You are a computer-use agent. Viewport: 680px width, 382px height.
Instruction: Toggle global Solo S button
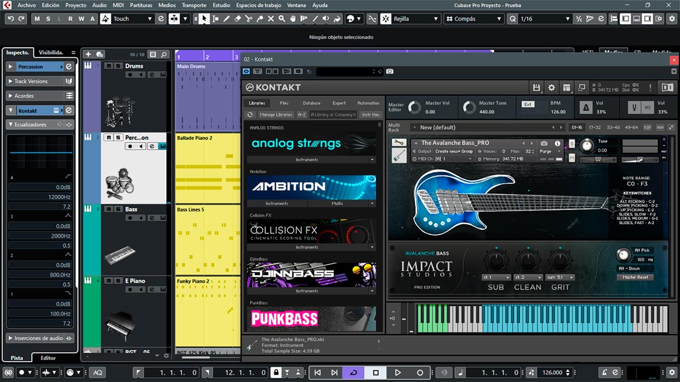49,19
